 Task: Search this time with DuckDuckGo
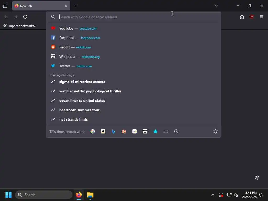click(x=124, y=131)
